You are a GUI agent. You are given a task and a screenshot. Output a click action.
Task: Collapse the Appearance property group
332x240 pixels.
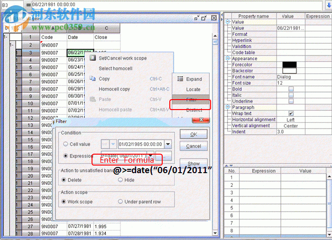[x=228, y=59]
